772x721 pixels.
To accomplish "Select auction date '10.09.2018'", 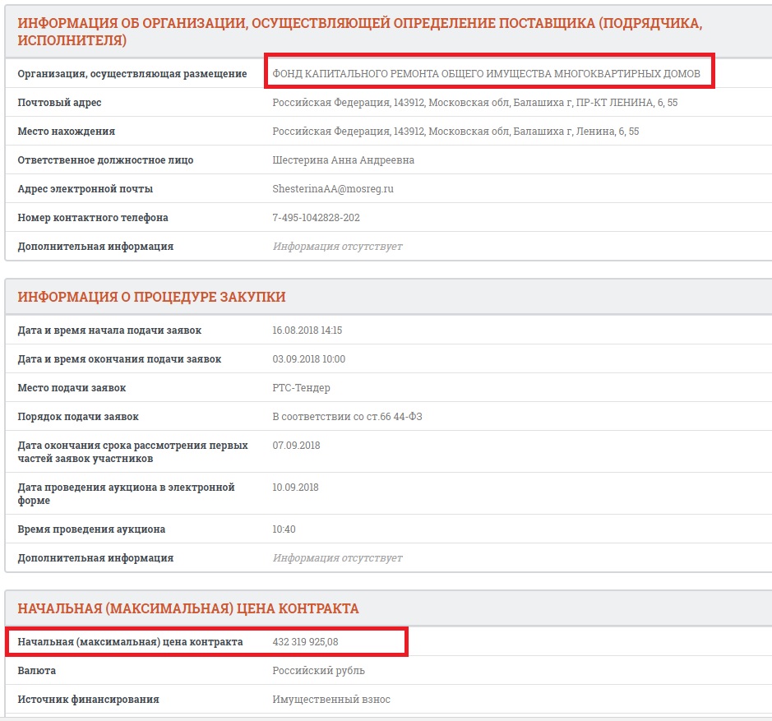I will tap(295, 488).
